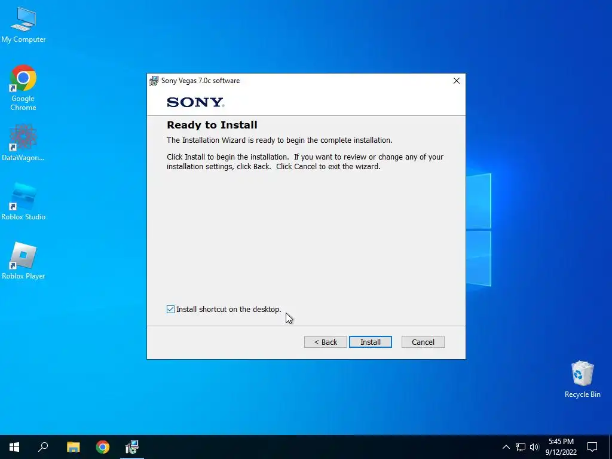
Task: Click the Install button
Action: click(x=370, y=342)
